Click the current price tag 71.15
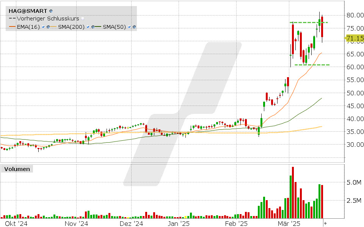This screenshot has width=364, height=227. (x=355, y=38)
